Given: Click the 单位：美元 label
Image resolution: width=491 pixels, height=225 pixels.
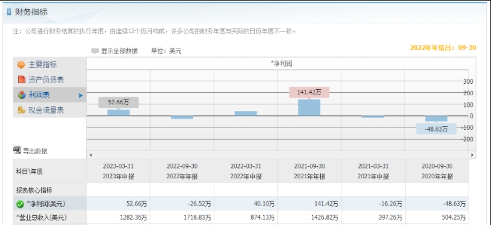Looking at the screenshot, I should tap(166, 51).
